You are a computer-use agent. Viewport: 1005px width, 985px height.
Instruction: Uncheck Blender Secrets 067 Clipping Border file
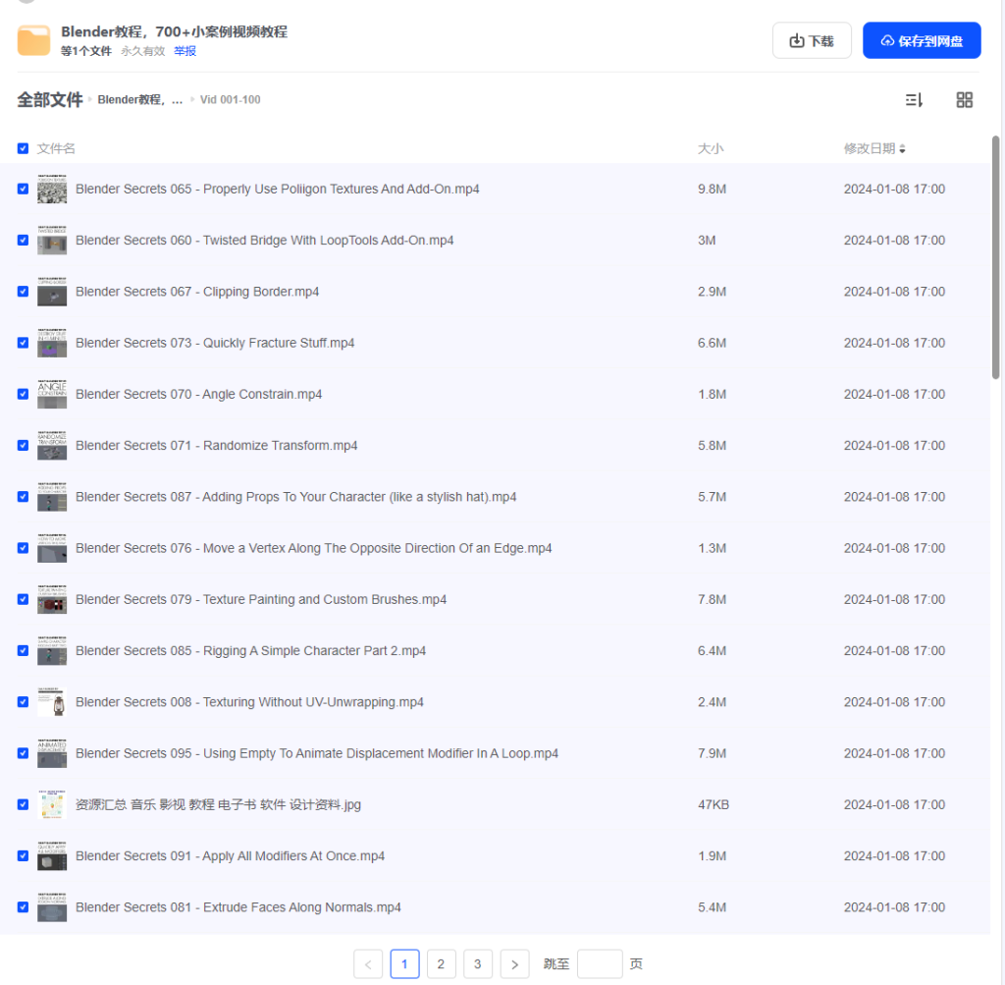pyautogui.click(x=23, y=292)
